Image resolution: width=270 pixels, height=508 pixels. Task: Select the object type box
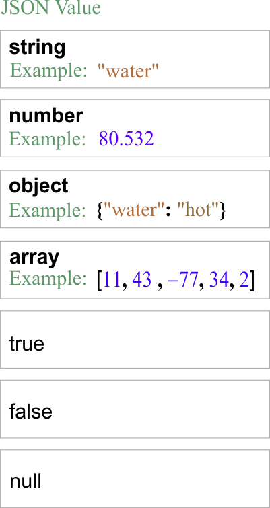tap(135, 199)
